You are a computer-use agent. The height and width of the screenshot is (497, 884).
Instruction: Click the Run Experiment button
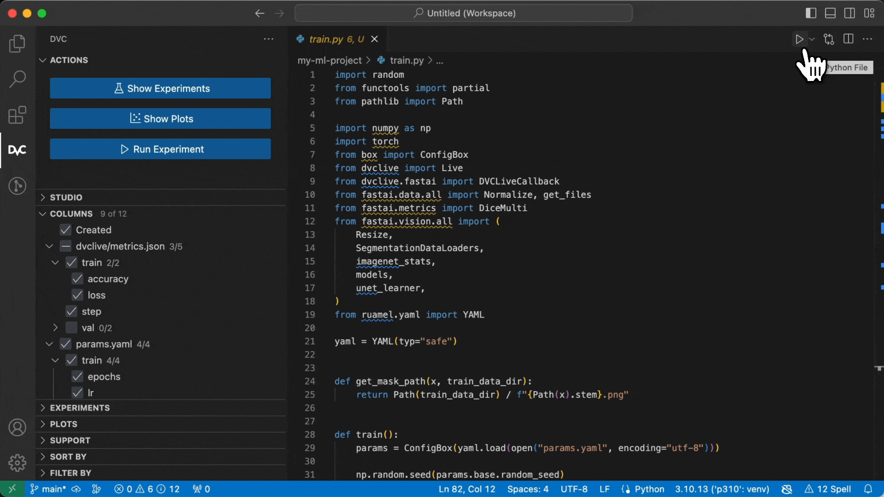[160, 149]
